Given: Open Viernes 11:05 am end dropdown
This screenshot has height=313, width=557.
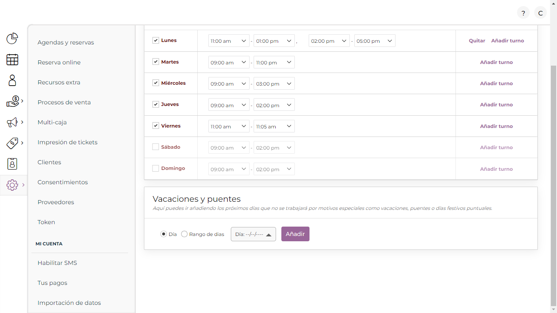Looking at the screenshot, I should 274,126.
